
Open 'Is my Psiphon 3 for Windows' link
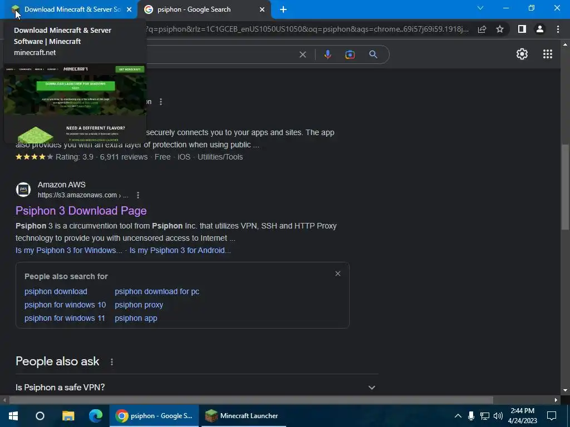point(68,250)
